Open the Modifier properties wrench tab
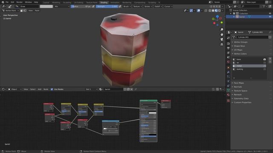Image resolution: width=273 pixels, height=153 pixels. click(x=228, y=72)
